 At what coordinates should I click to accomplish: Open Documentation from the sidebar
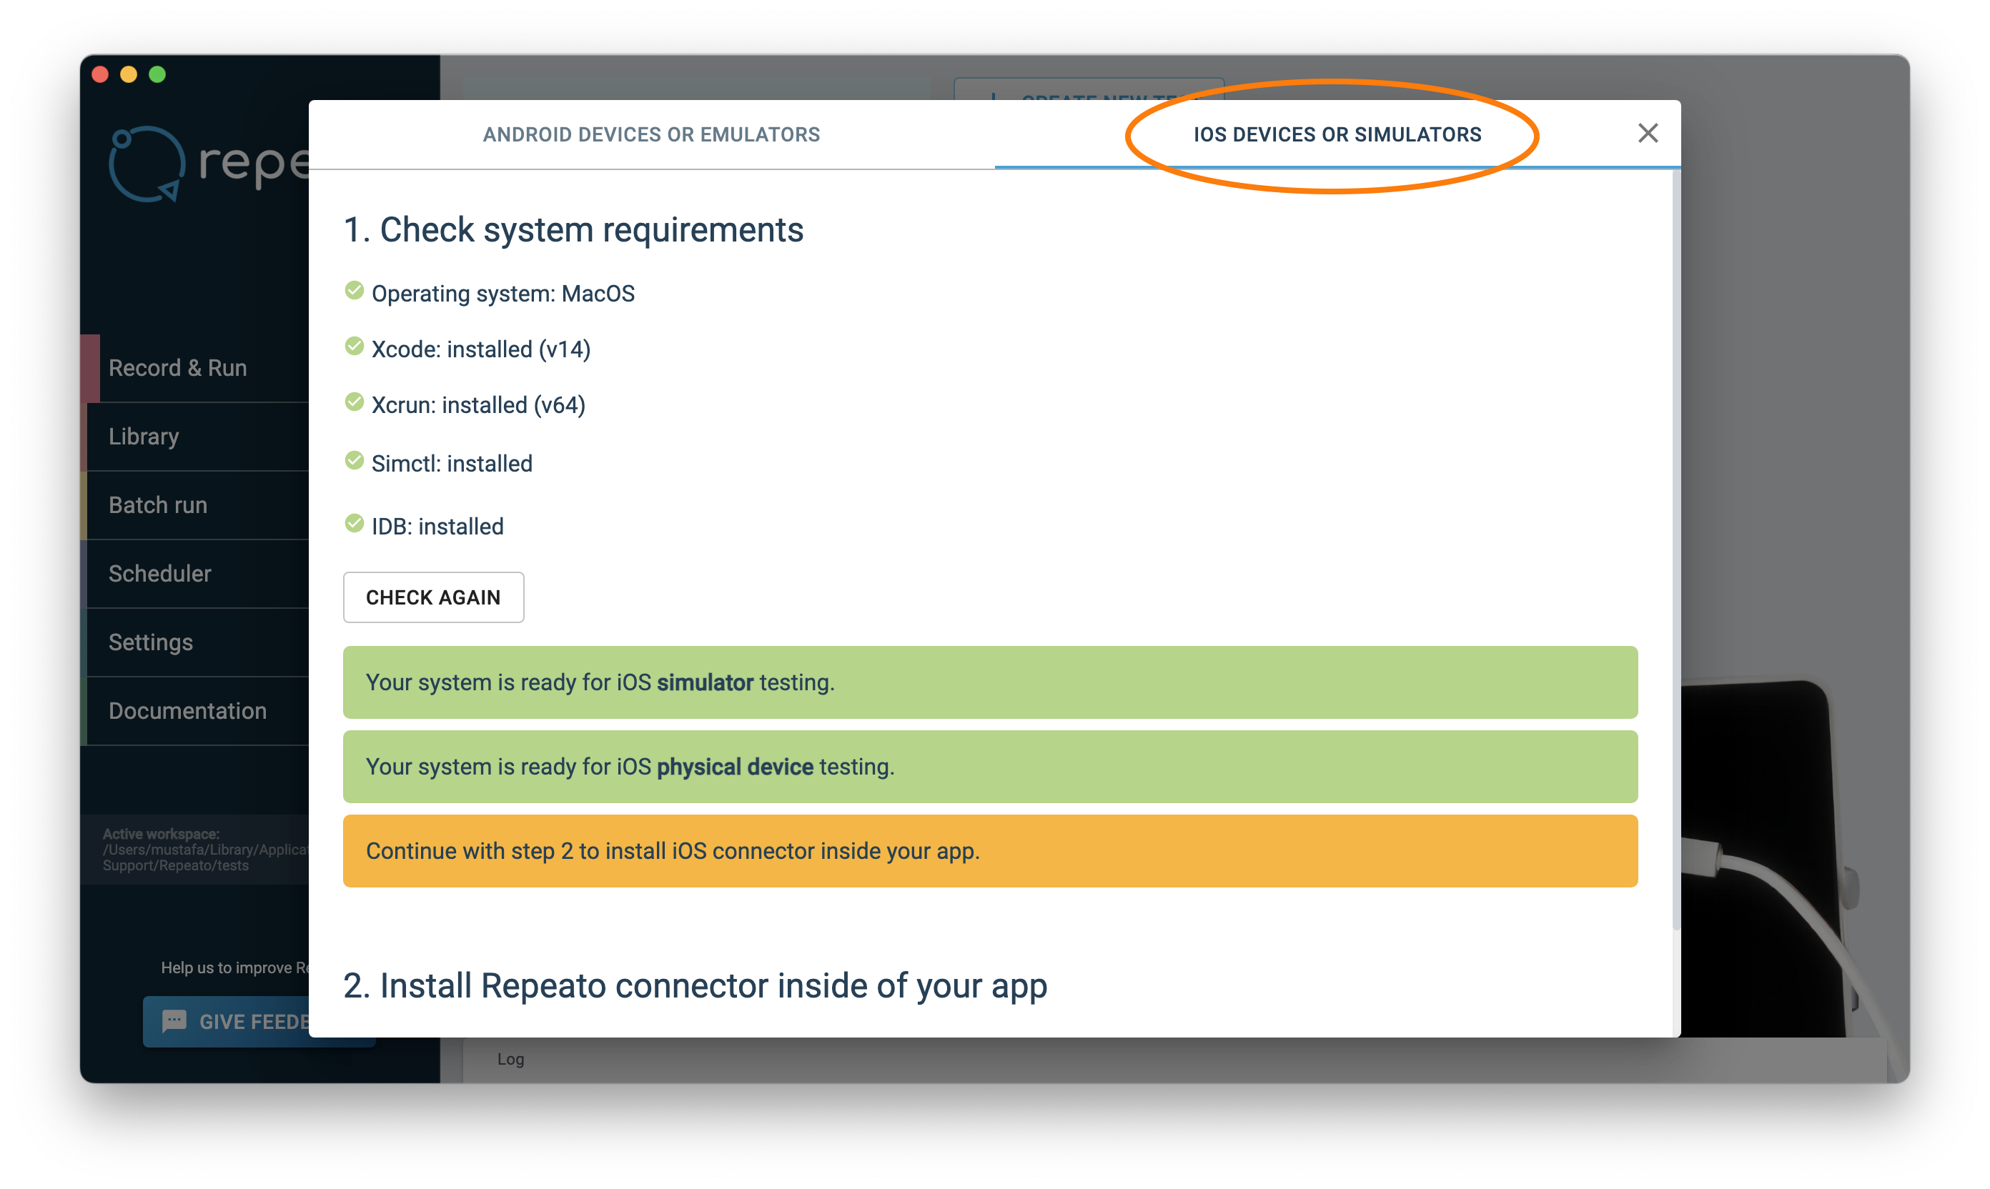tap(194, 712)
